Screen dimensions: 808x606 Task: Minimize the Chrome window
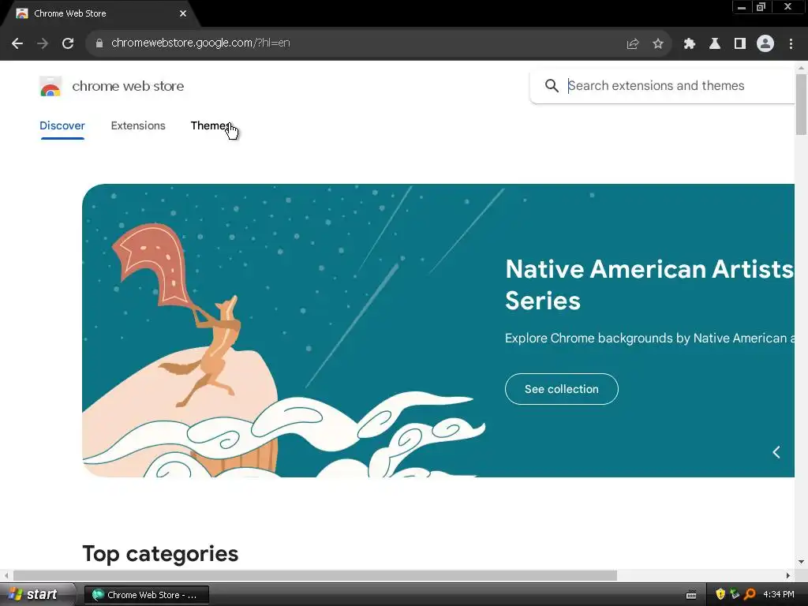pyautogui.click(x=742, y=7)
